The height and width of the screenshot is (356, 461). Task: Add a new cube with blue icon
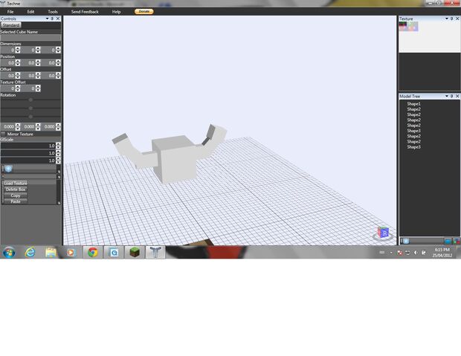8,169
